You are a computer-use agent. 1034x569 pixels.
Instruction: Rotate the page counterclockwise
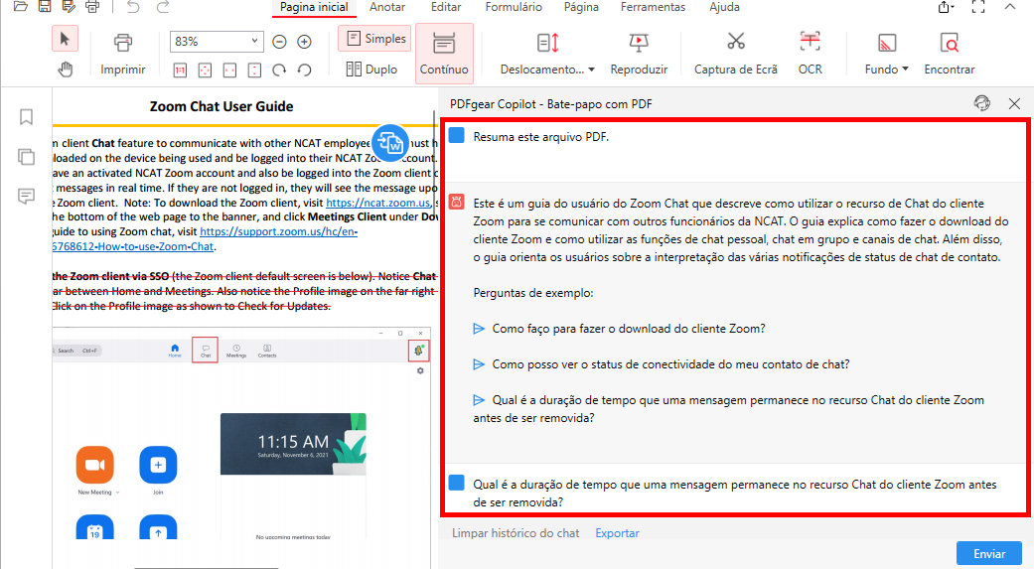tap(304, 70)
